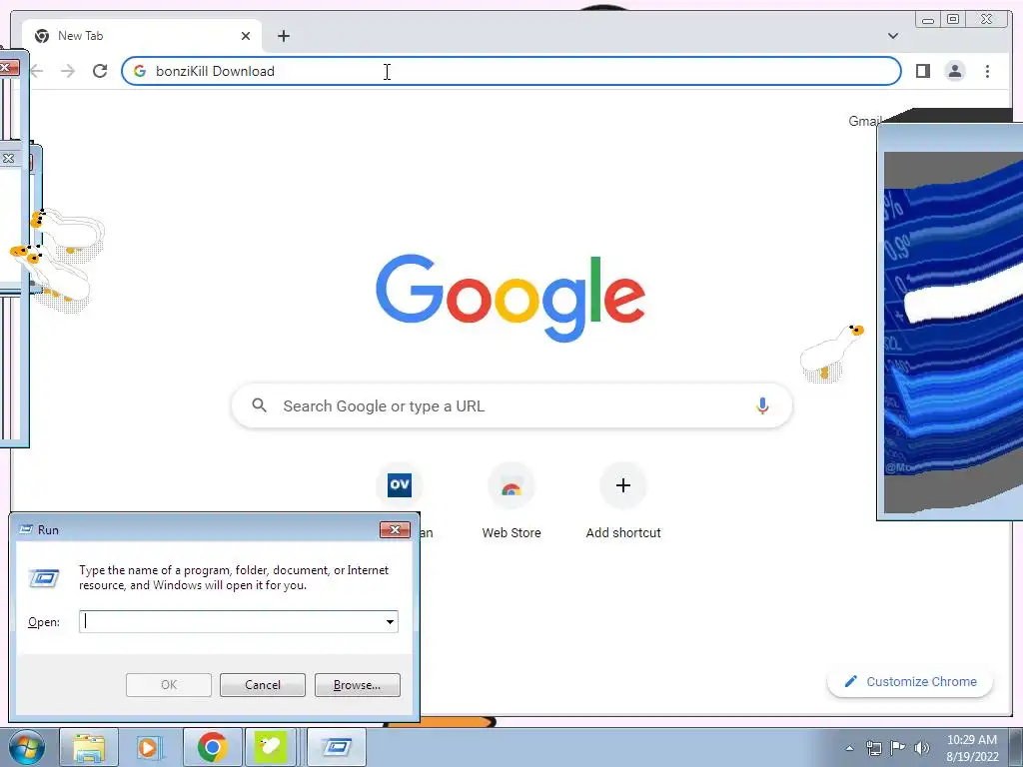Viewport: 1023px width, 767px height.
Task: Click the goose beside the blue image window
Action: tap(832, 353)
